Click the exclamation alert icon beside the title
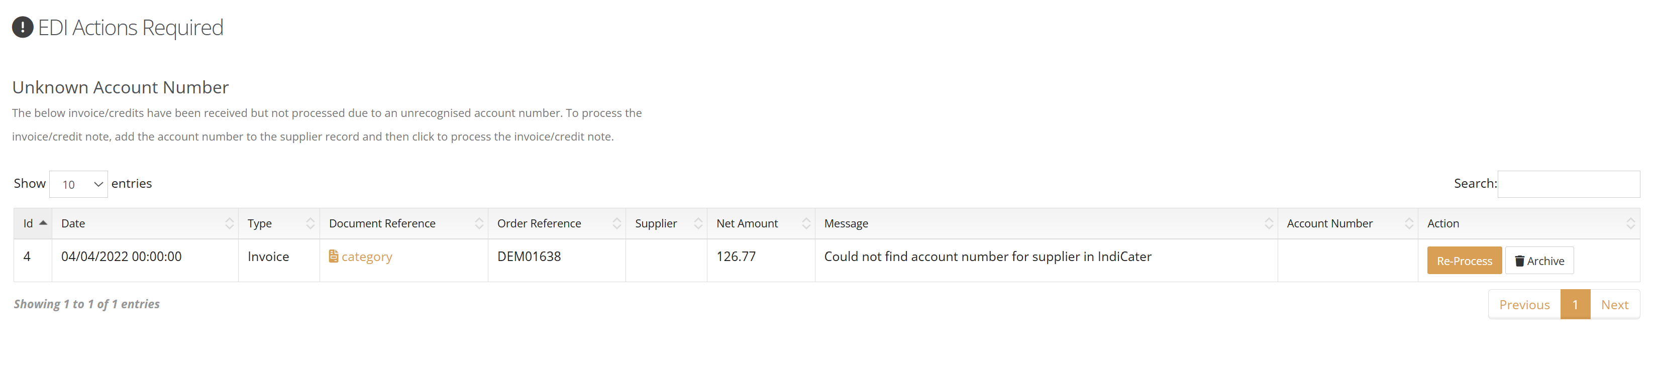1655x378 pixels. [x=23, y=28]
